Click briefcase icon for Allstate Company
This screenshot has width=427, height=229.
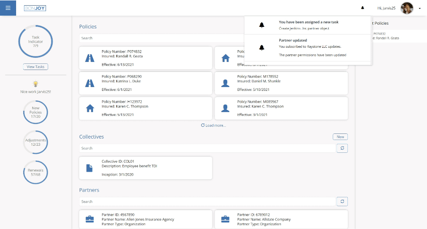pos(225,219)
